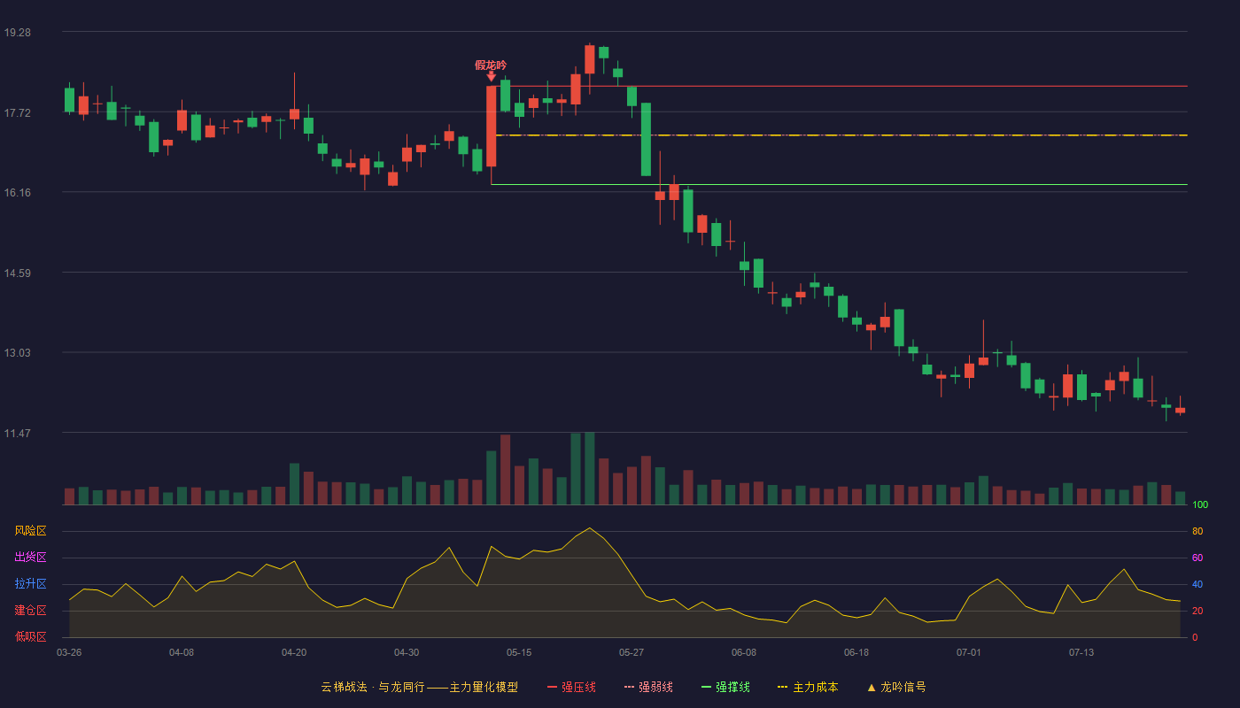Hide the 主力成本 series via legend text
The image size is (1240, 708).
[815, 688]
